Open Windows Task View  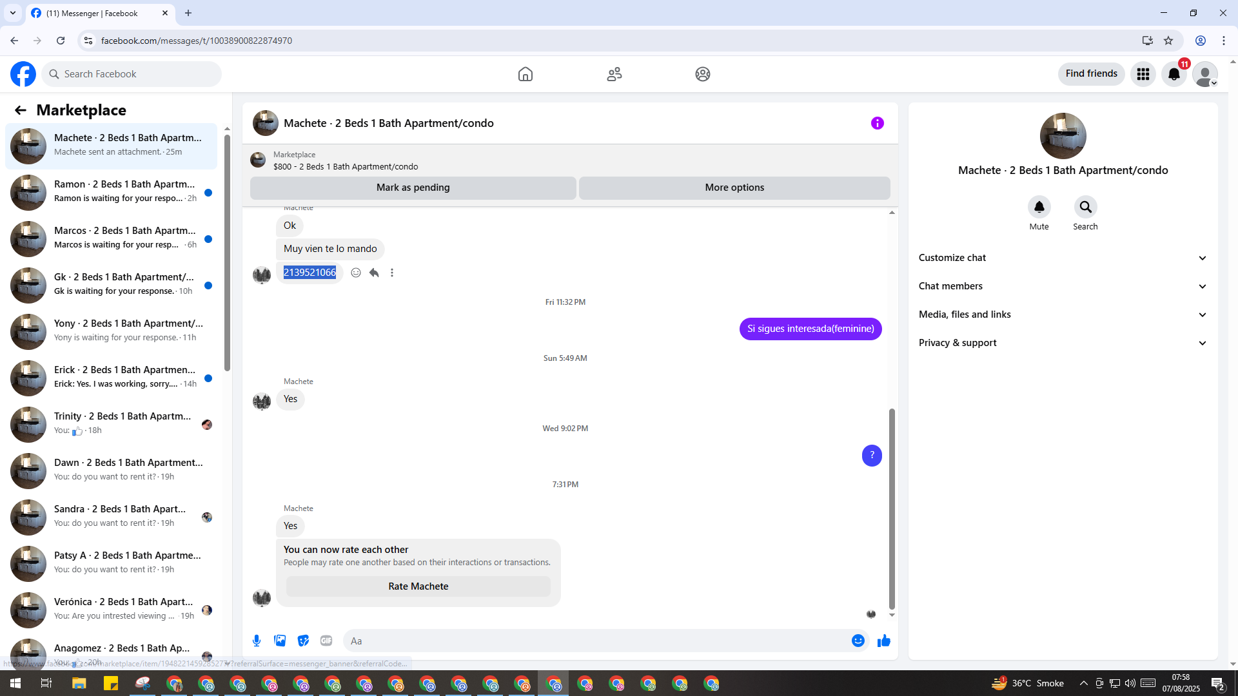[46, 683]
